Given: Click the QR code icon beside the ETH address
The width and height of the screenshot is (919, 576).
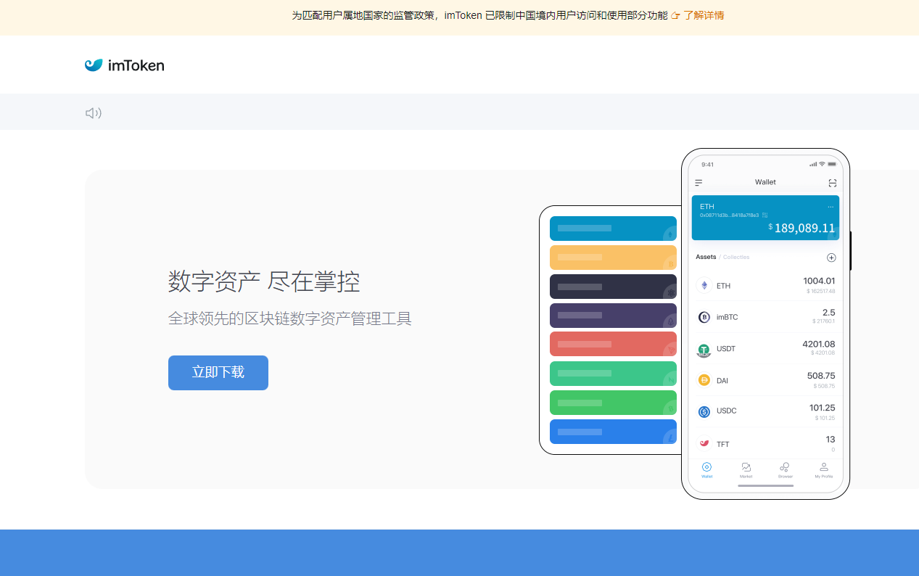Looking at the screenshot, I should coord(765,215).
